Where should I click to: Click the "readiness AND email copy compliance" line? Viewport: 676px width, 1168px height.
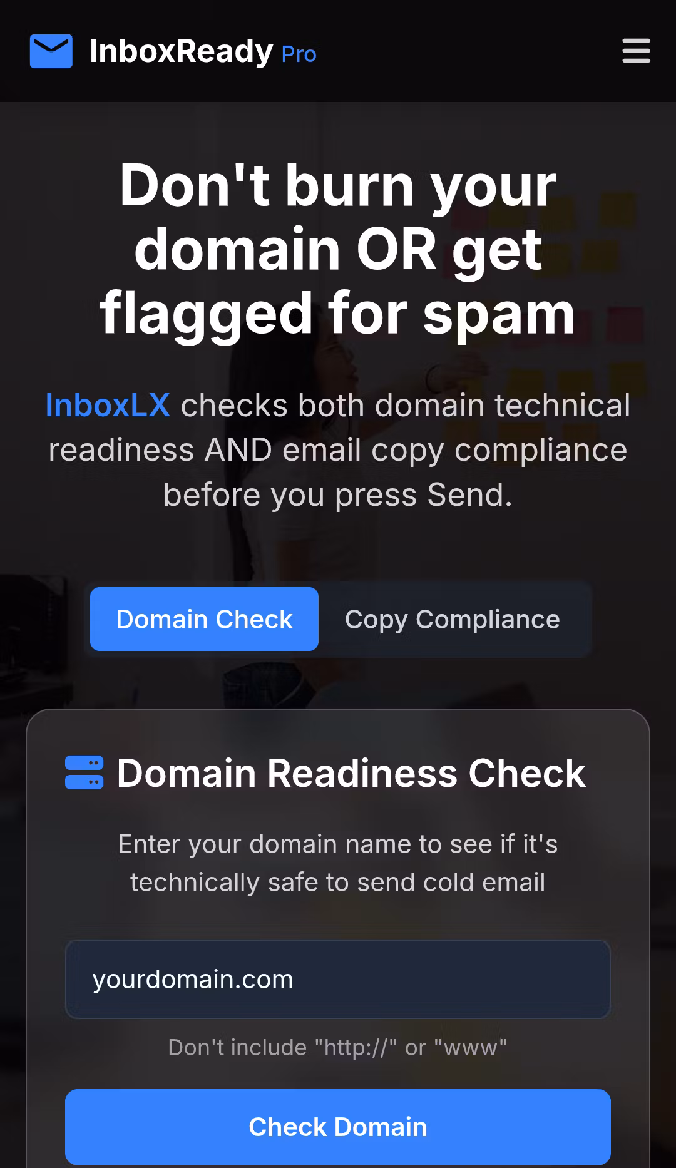[338, 450]
